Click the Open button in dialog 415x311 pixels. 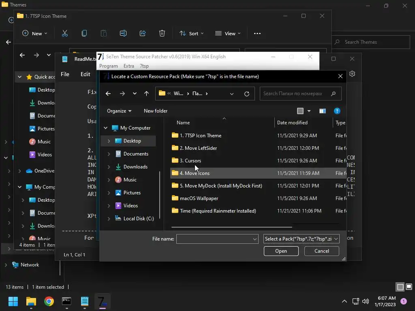pos(281,251)
